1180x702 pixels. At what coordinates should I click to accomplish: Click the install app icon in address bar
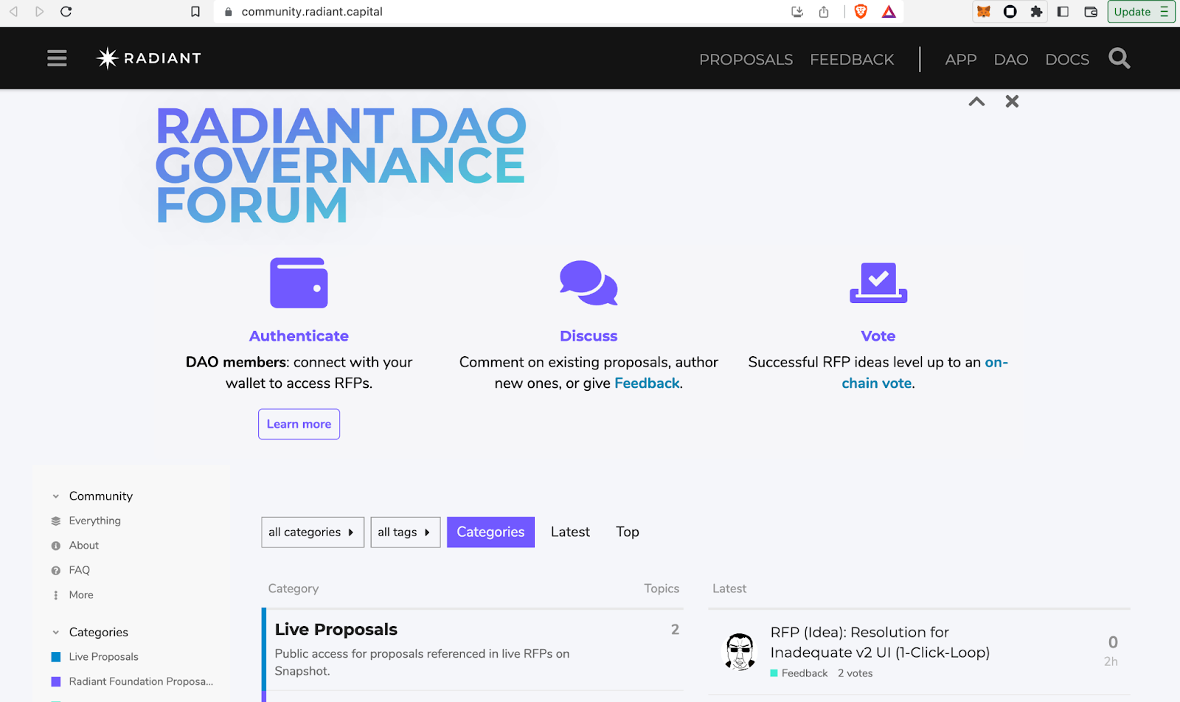pos(797,12)
